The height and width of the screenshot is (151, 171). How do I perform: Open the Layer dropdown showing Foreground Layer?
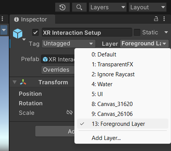[x=144, y=43]
